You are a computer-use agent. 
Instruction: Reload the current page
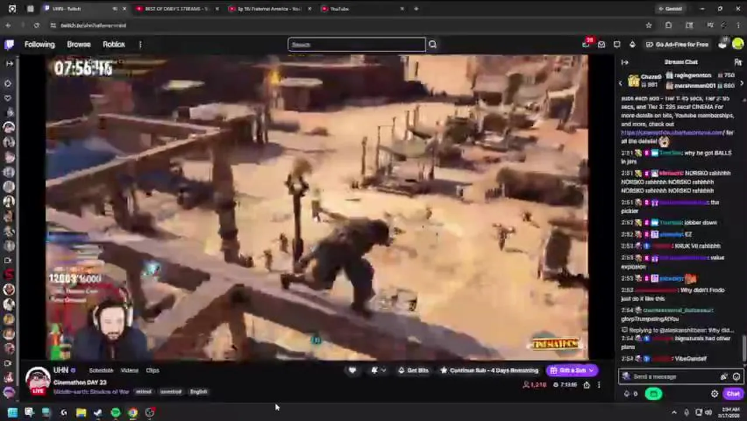(36, 26)
